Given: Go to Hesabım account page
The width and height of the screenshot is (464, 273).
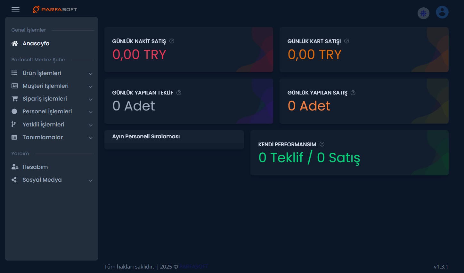Looking at the screenshot, I should coord(35,167).
